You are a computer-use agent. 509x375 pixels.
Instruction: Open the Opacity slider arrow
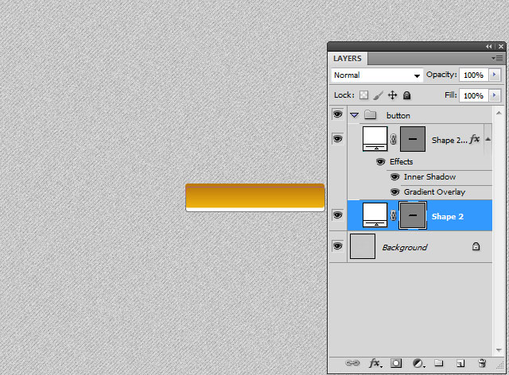coord(495,75)
